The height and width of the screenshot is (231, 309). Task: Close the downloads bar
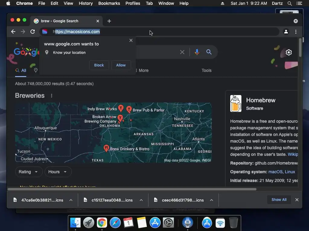pos(297,200)
